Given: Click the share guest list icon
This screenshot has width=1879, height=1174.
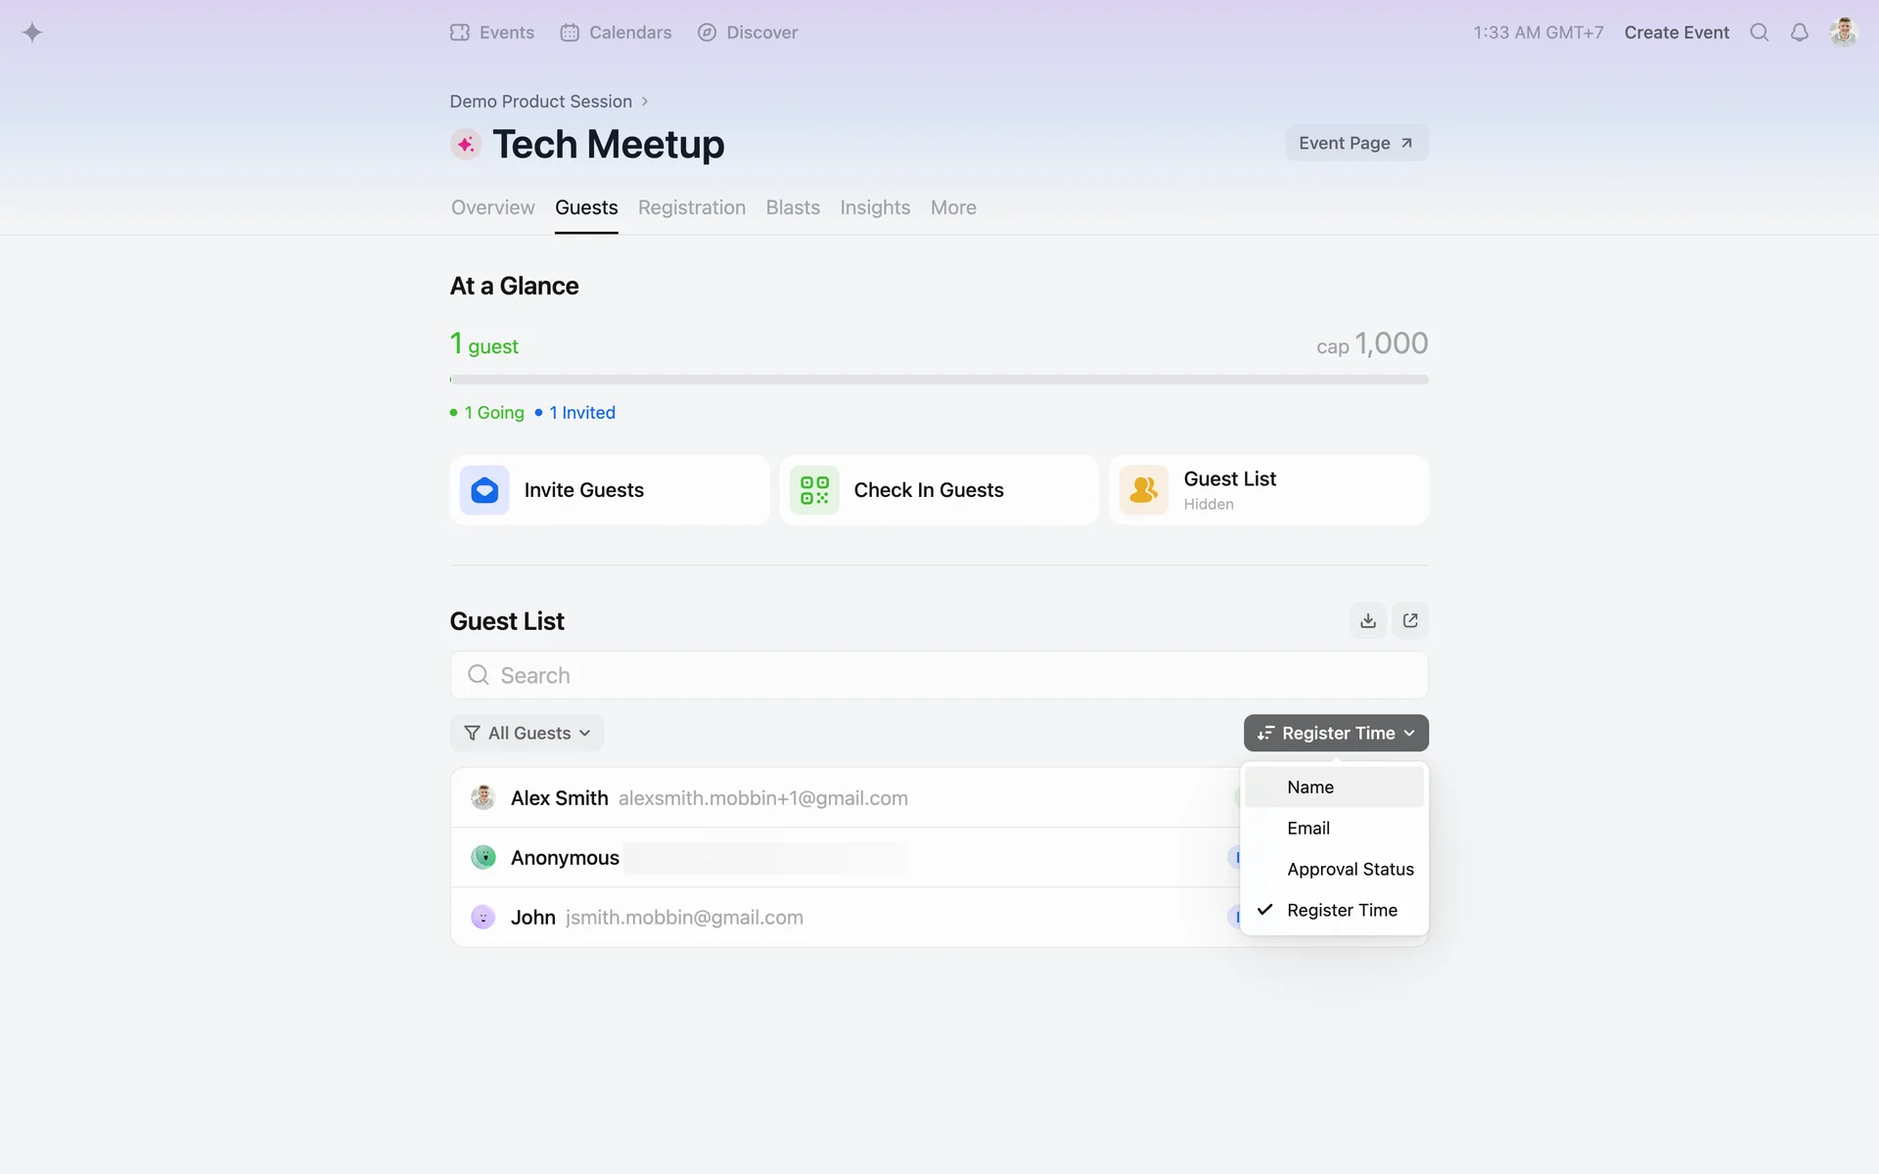Looking at the screenshot, I should coord(1410,620).
